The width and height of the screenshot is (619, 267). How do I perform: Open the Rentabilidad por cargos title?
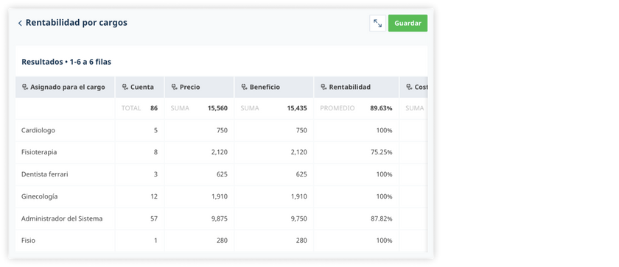tap(76, 23)
